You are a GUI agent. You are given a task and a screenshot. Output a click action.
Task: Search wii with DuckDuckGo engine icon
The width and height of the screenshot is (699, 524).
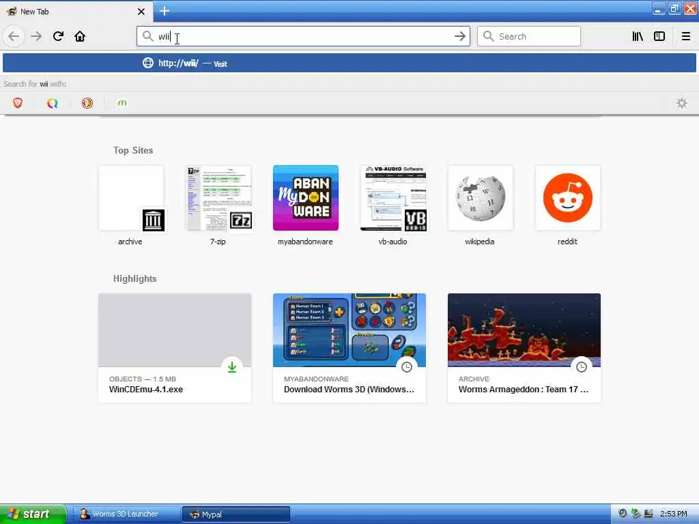click(x=87, y=104)
